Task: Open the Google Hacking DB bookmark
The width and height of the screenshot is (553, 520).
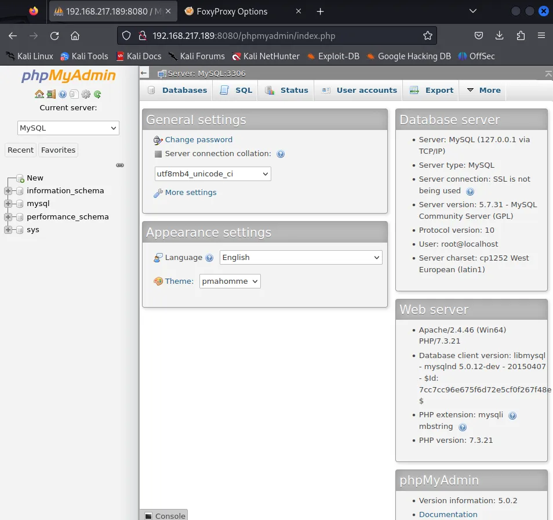Action: coord(409,56)
